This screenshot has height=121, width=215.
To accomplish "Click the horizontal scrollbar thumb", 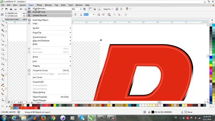I will [159, 102].
